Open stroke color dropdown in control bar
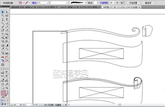 [x=29, y=3]
